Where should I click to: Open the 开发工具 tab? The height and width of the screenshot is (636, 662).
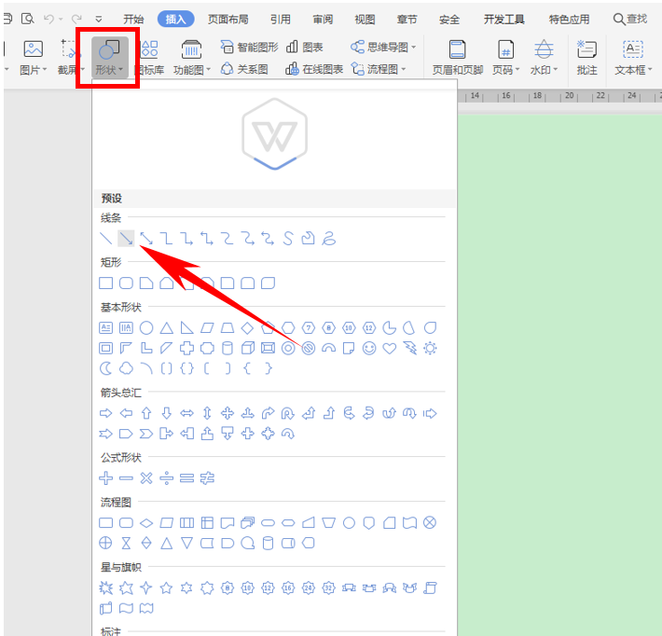pos(504,19)
